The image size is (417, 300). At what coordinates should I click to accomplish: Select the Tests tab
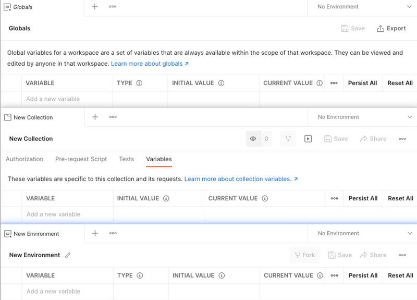(x=126, y=159)
